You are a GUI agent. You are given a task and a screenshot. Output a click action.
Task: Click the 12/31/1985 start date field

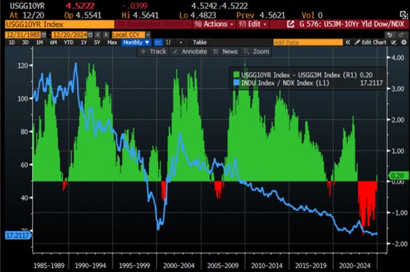click(23, 35)
